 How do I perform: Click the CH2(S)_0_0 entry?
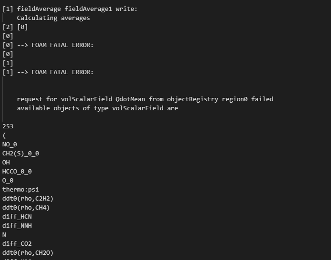21,154
